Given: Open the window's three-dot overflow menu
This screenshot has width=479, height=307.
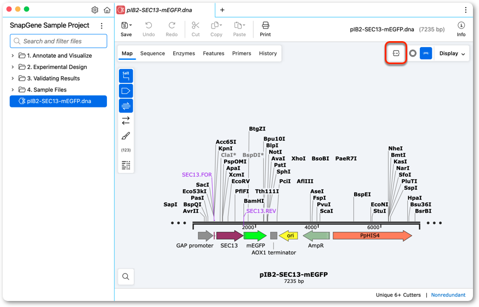Looking at the screenshot, I should (x=465, y=10).
